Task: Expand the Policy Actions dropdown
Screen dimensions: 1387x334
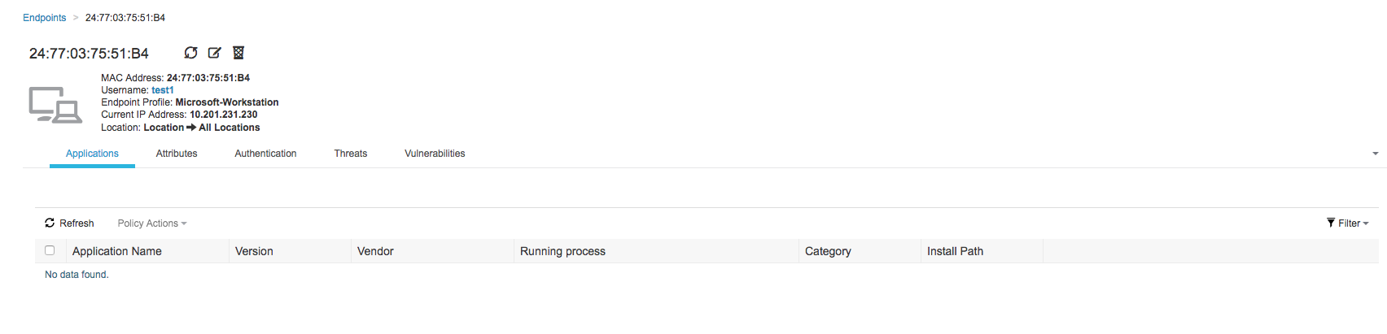Action: (x=152, y=223)
